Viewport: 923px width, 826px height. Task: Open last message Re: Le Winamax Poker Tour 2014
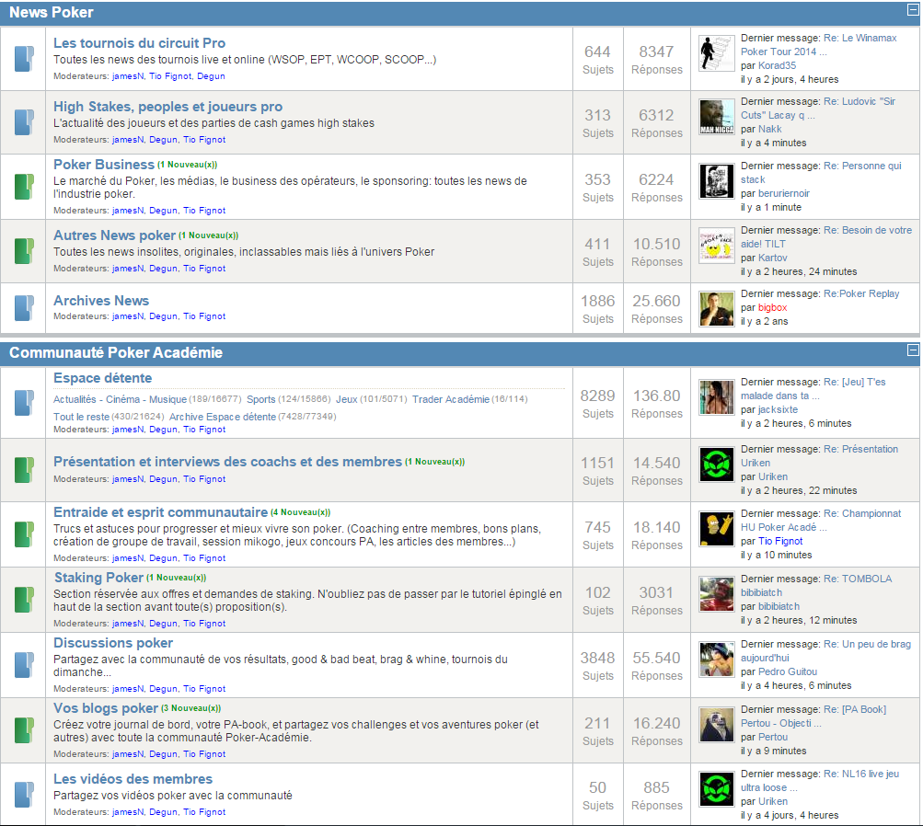[819, 45]
